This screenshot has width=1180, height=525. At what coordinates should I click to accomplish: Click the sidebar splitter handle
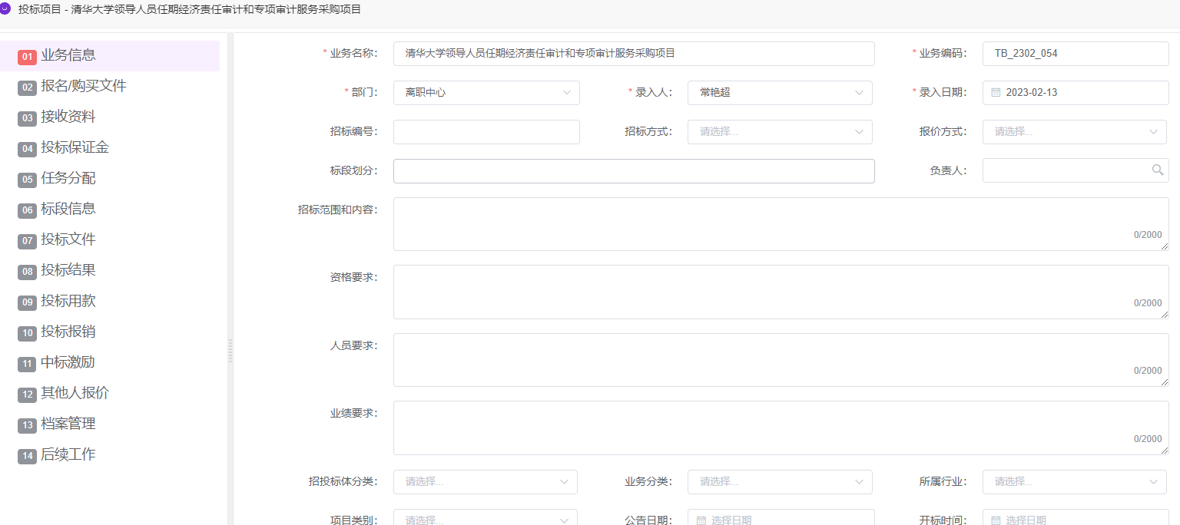point(230,350)
